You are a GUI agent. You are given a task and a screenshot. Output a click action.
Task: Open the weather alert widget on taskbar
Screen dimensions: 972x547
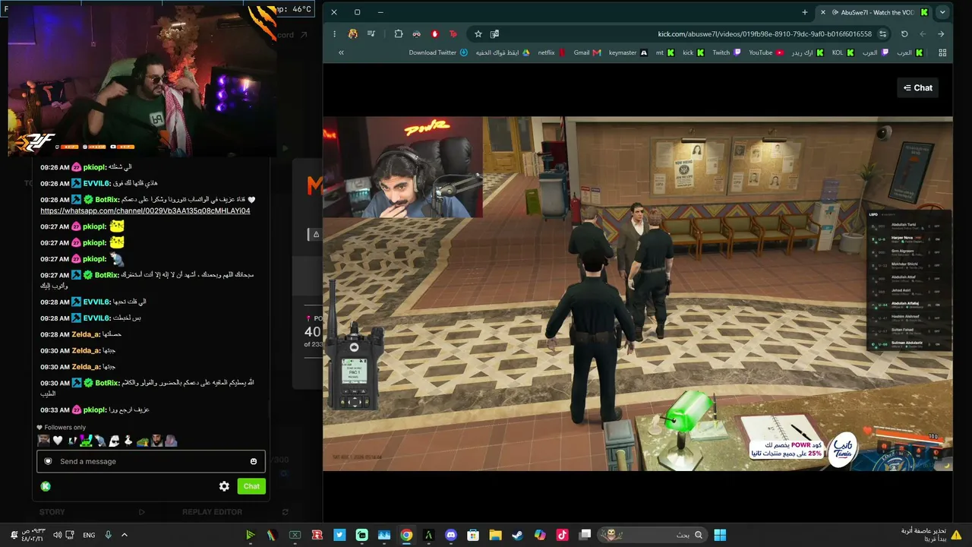coord(932,535)
